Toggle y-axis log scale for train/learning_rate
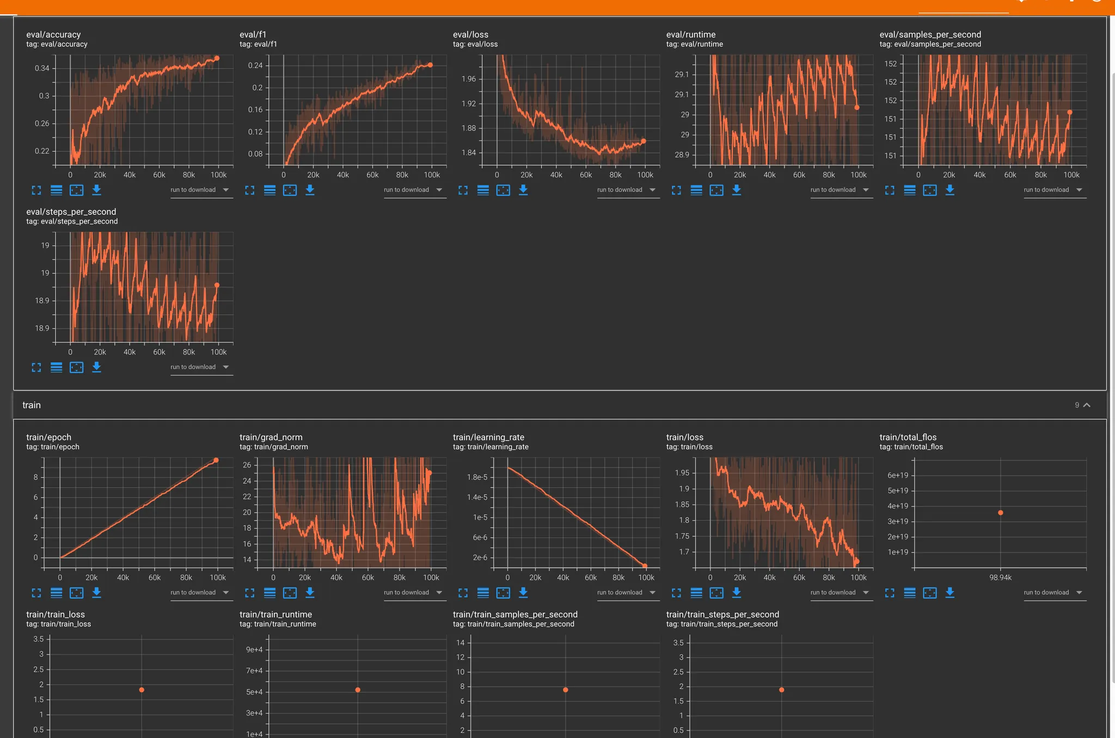This screenshot has width=1115, height=738. point(483,593)
